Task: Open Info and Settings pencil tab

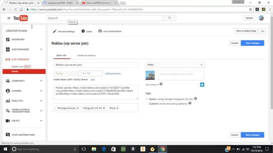Action: (x=64, y=31)
